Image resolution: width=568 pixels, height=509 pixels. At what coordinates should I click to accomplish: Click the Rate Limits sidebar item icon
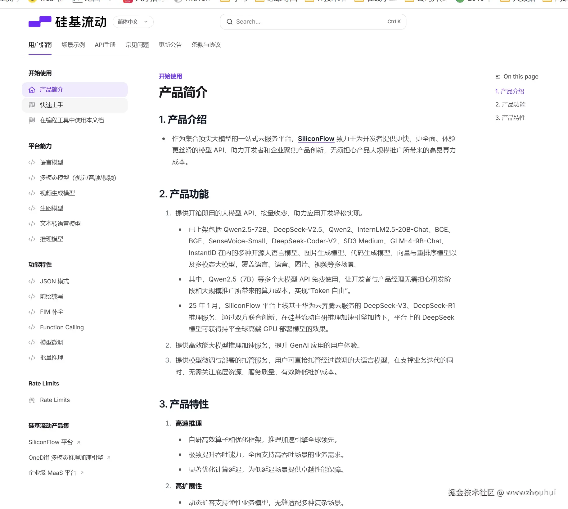(32, 400)
